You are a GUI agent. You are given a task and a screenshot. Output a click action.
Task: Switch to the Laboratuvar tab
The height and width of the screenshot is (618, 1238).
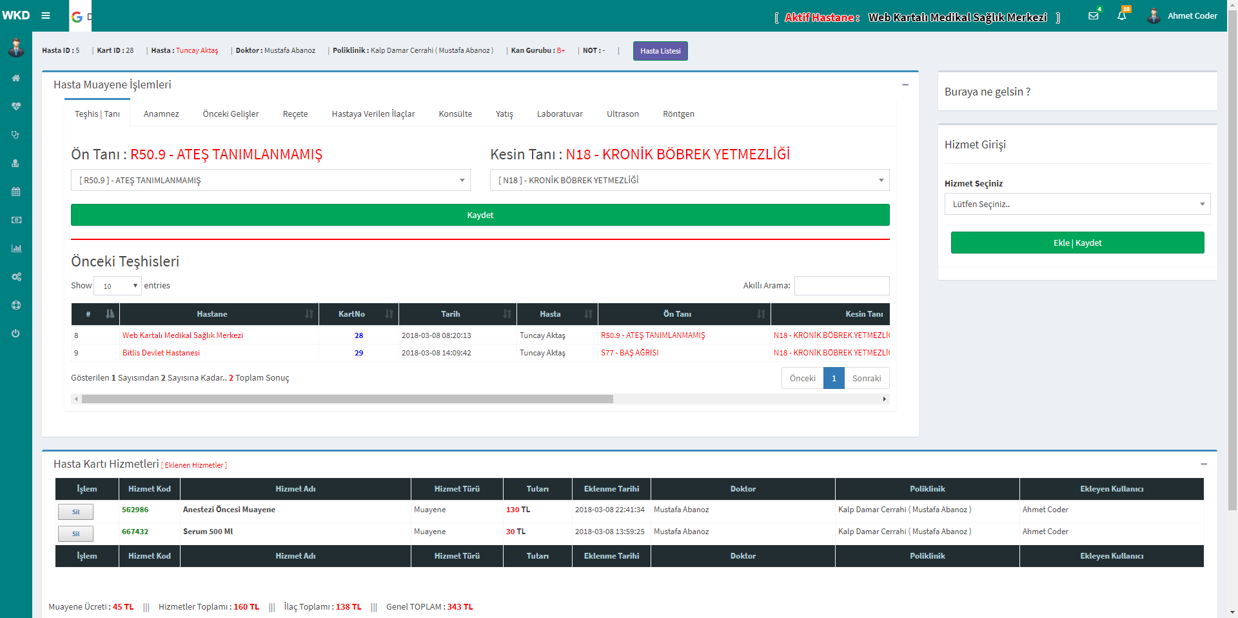coord(560,114)
